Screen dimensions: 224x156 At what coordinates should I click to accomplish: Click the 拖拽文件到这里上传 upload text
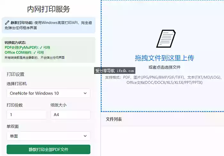coord(164,58)
